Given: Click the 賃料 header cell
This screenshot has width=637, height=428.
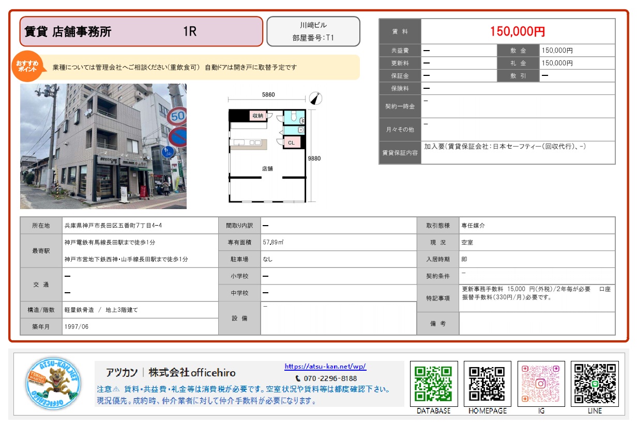Looking at the screenshot, I should [400, 31].
